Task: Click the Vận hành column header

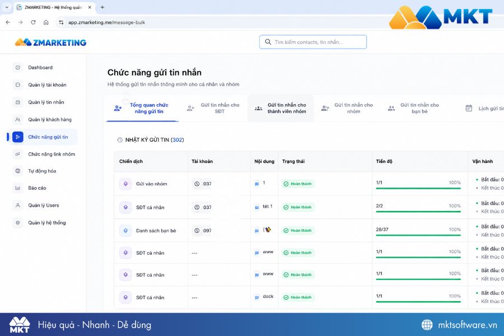Action: [x=483, y=161]
